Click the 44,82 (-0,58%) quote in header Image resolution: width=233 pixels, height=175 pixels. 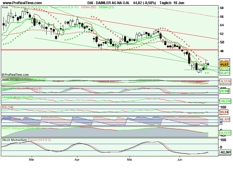tap(144, 3)
